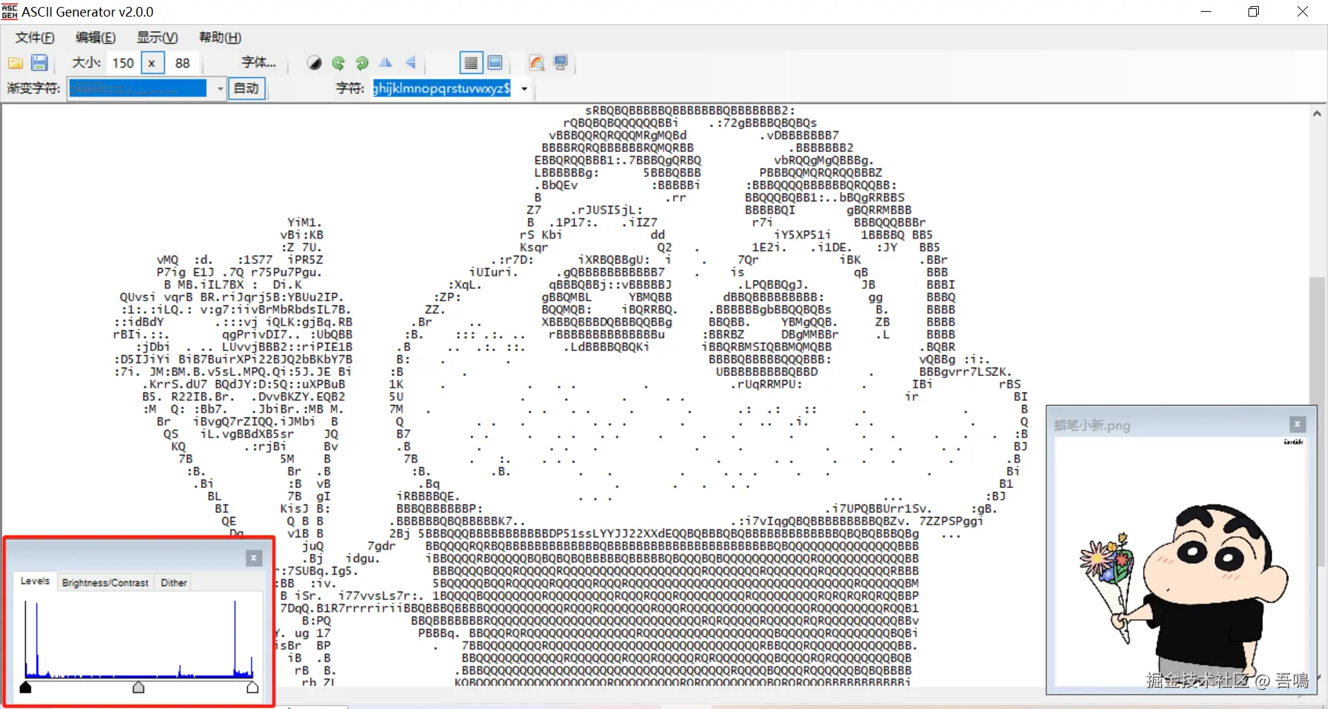The height and width of the screenshot is (709, 1328).
Task: Select the Levels tab
Action: [35, 581]
